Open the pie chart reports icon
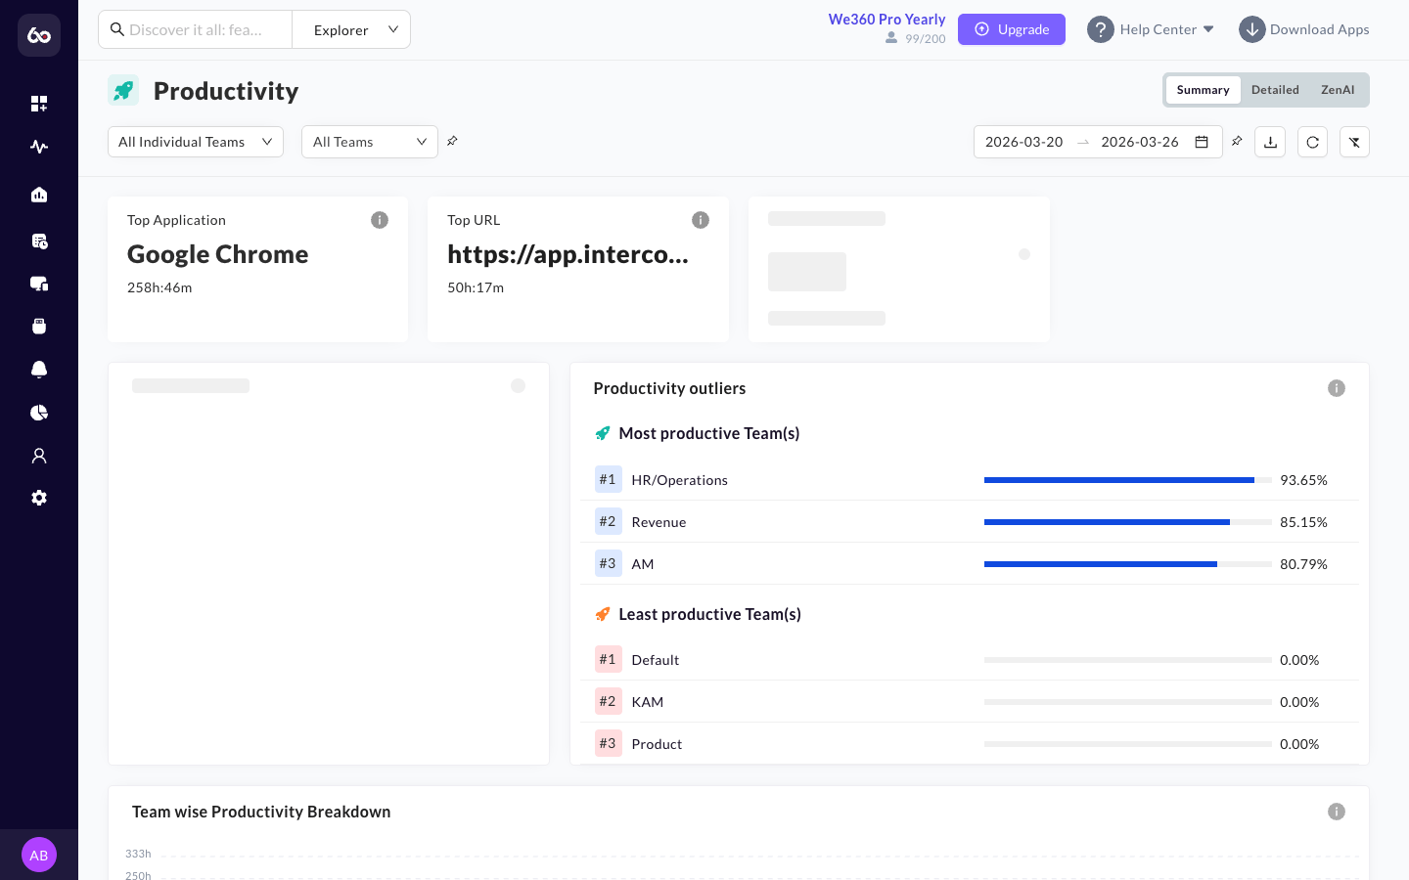 39,413
